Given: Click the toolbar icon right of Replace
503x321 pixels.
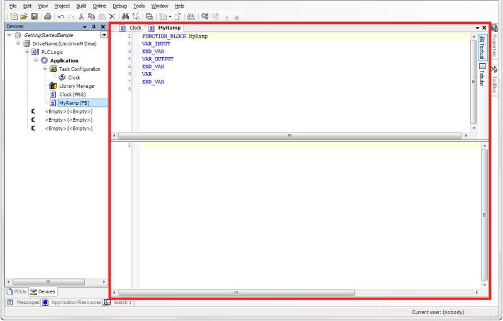Looking at the screenshot, I should pos(149,16).
